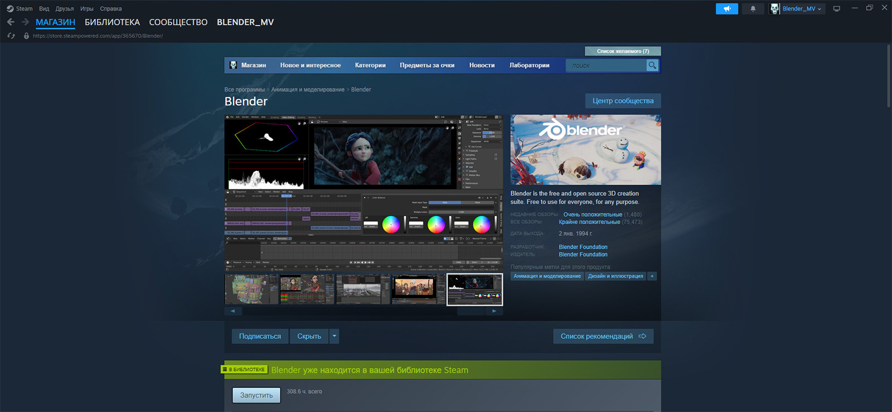Focus the store поиск search field

(x=606, y=65)
